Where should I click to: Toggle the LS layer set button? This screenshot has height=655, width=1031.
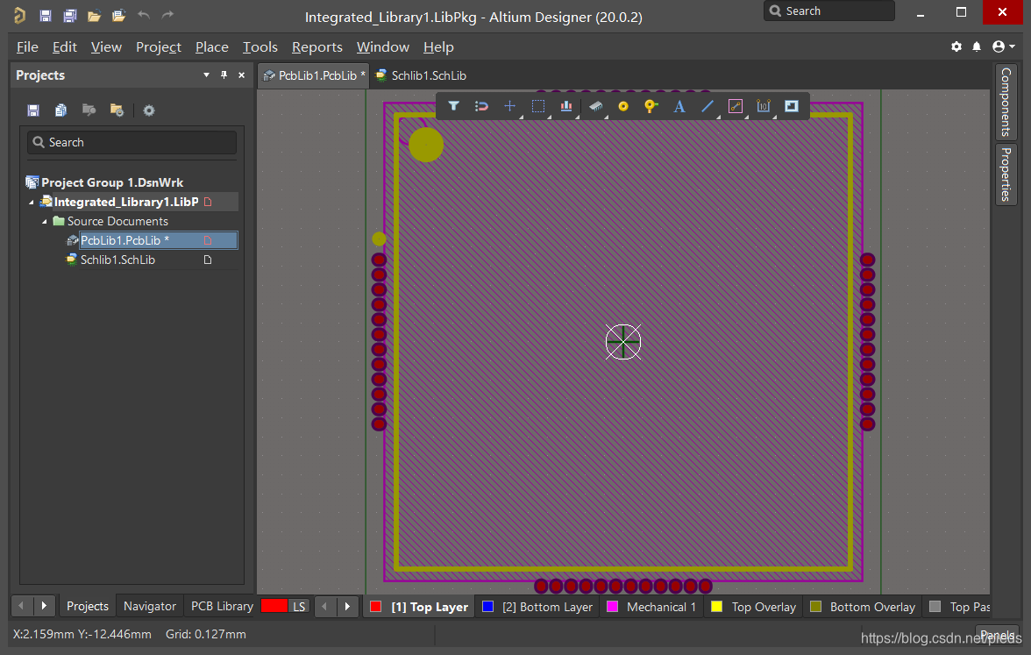click(x=299, y=606)
